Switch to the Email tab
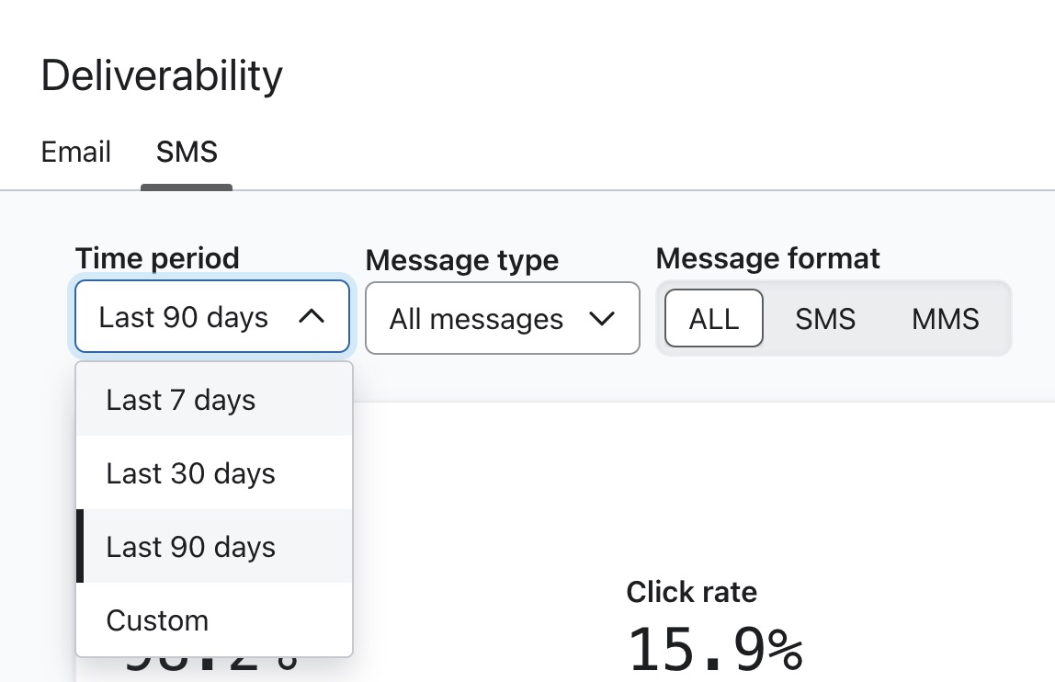This screenshot has width=1055, height=682. (75, 152)
